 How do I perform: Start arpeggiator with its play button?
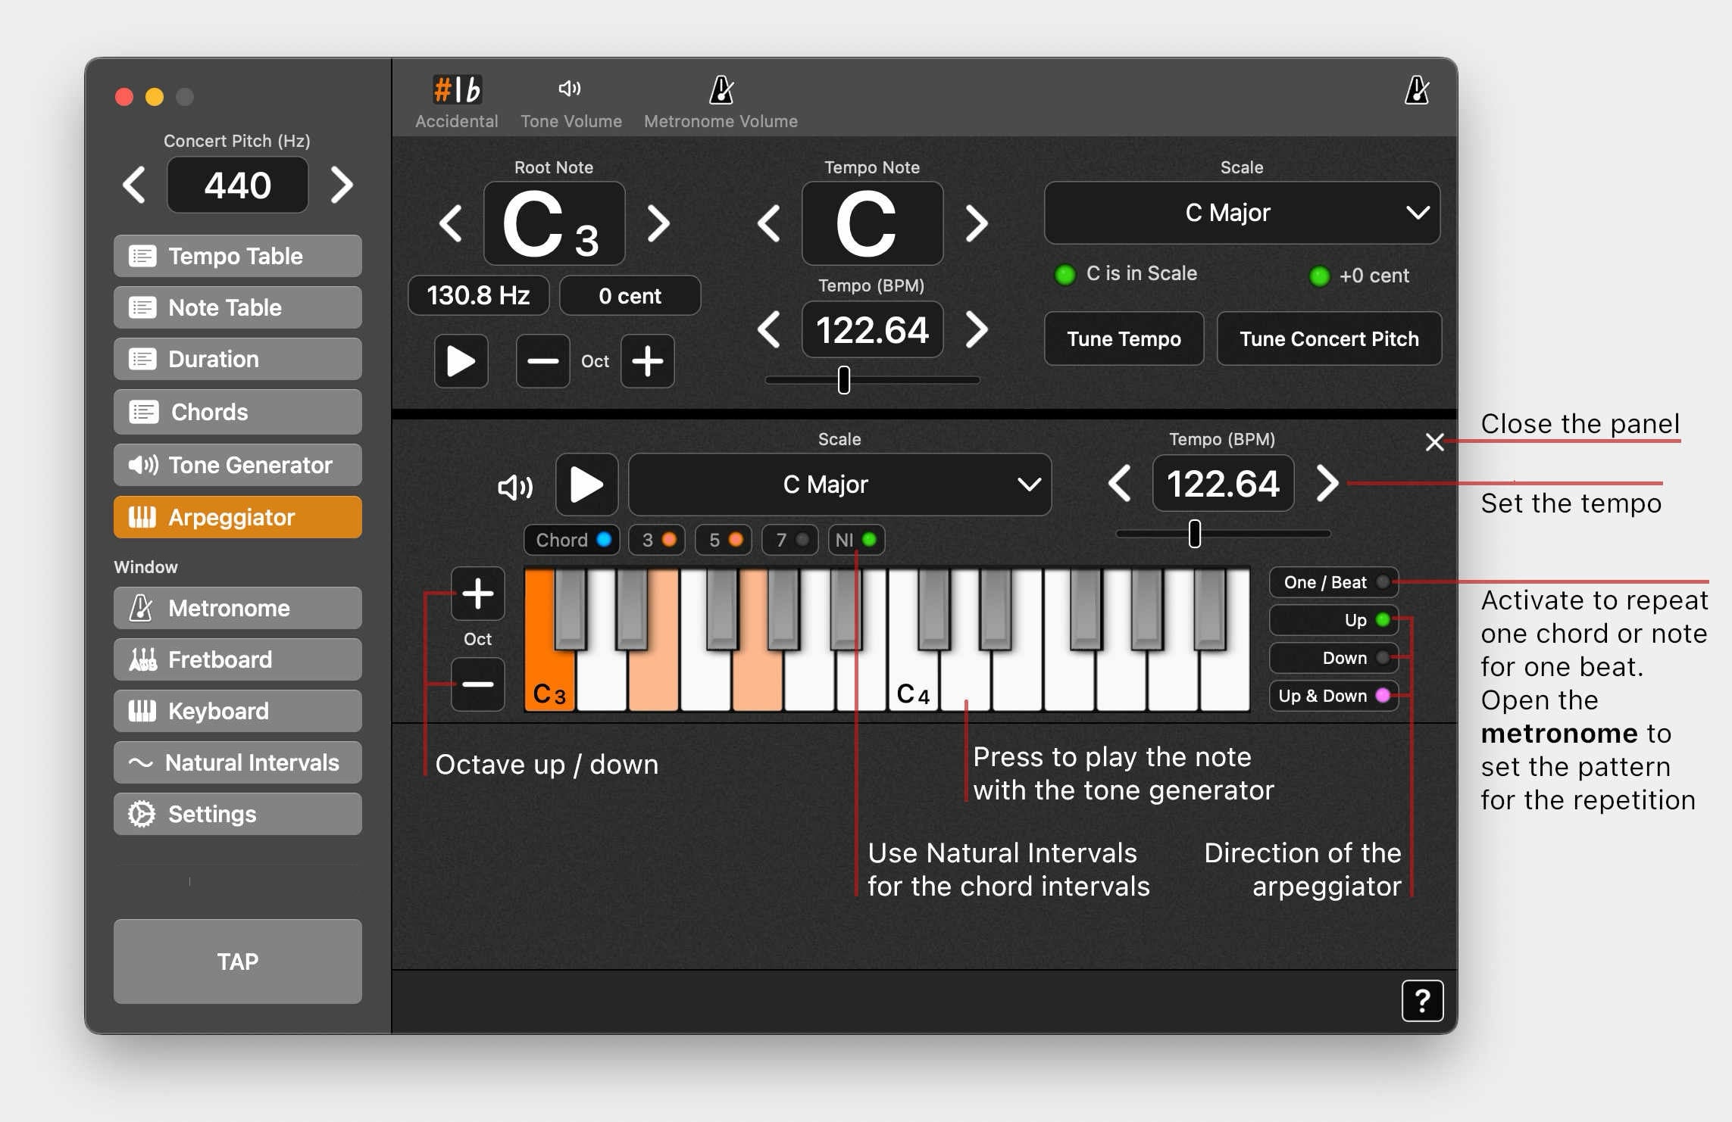tap(586, 485)
